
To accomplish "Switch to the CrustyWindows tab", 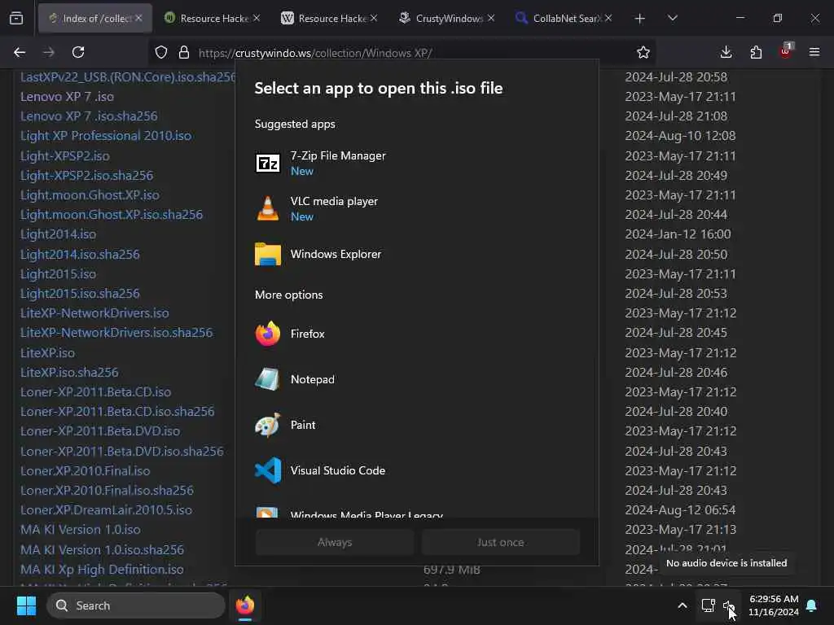I will point(446,19).
